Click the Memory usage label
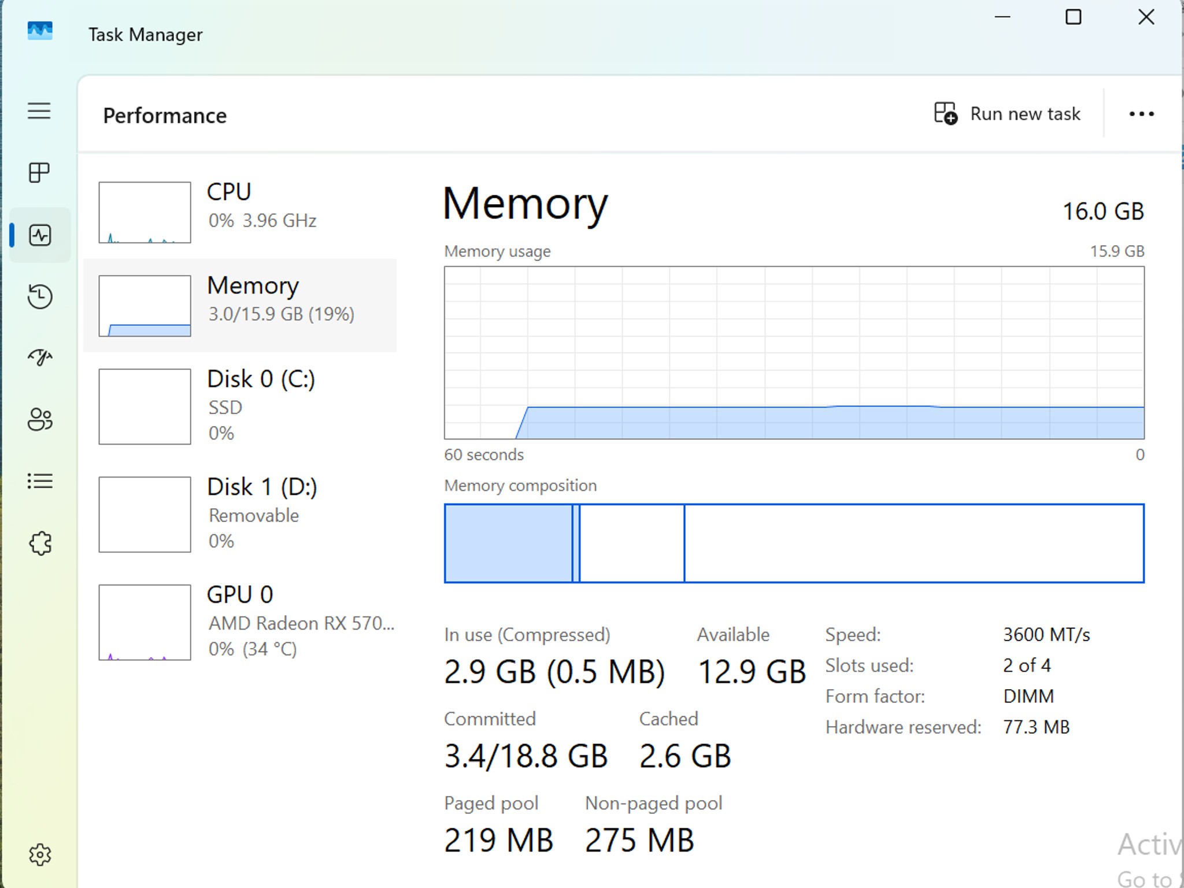The height and width of the screenshot is (888, 1184). tap(497, 251)
